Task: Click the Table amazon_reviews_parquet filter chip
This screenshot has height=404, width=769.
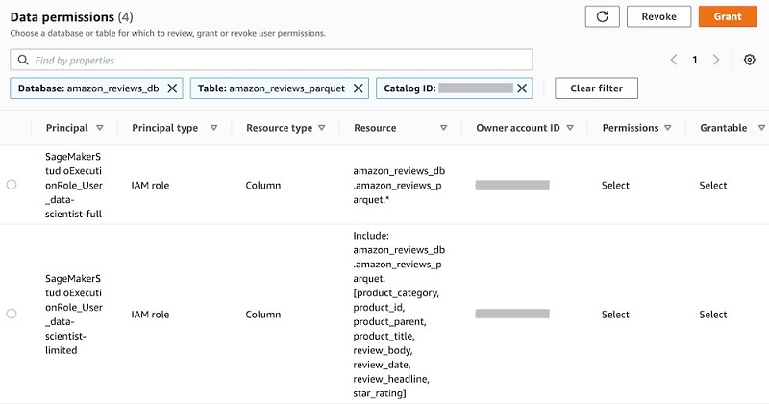Action: (x=280, y=88)
